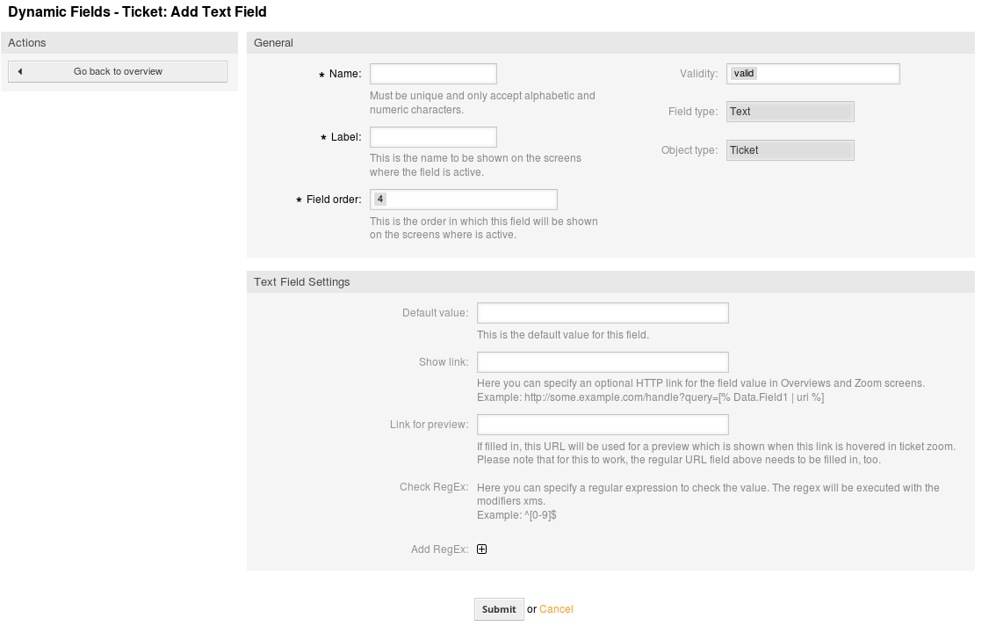Open the Field order dropdown
The height and width of the screenshot is (626, 982).
click(x=464, y=200)
